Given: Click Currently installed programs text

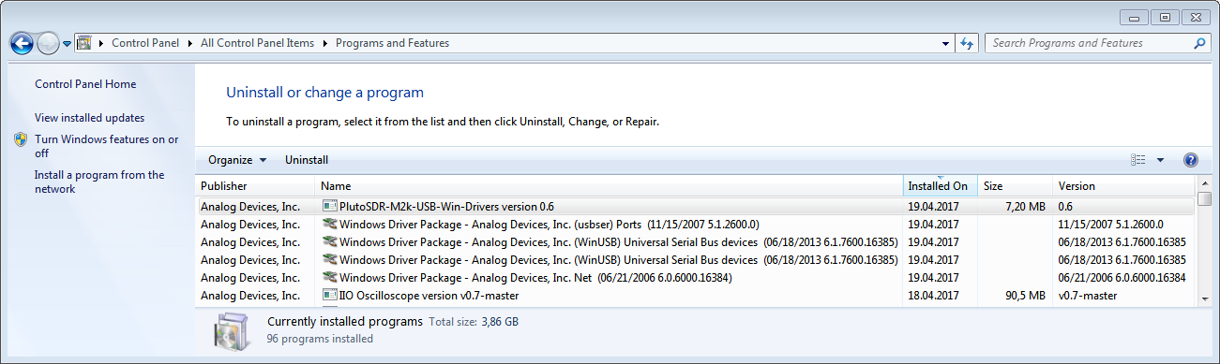Looking at the screenshot, I should (345, 321).
